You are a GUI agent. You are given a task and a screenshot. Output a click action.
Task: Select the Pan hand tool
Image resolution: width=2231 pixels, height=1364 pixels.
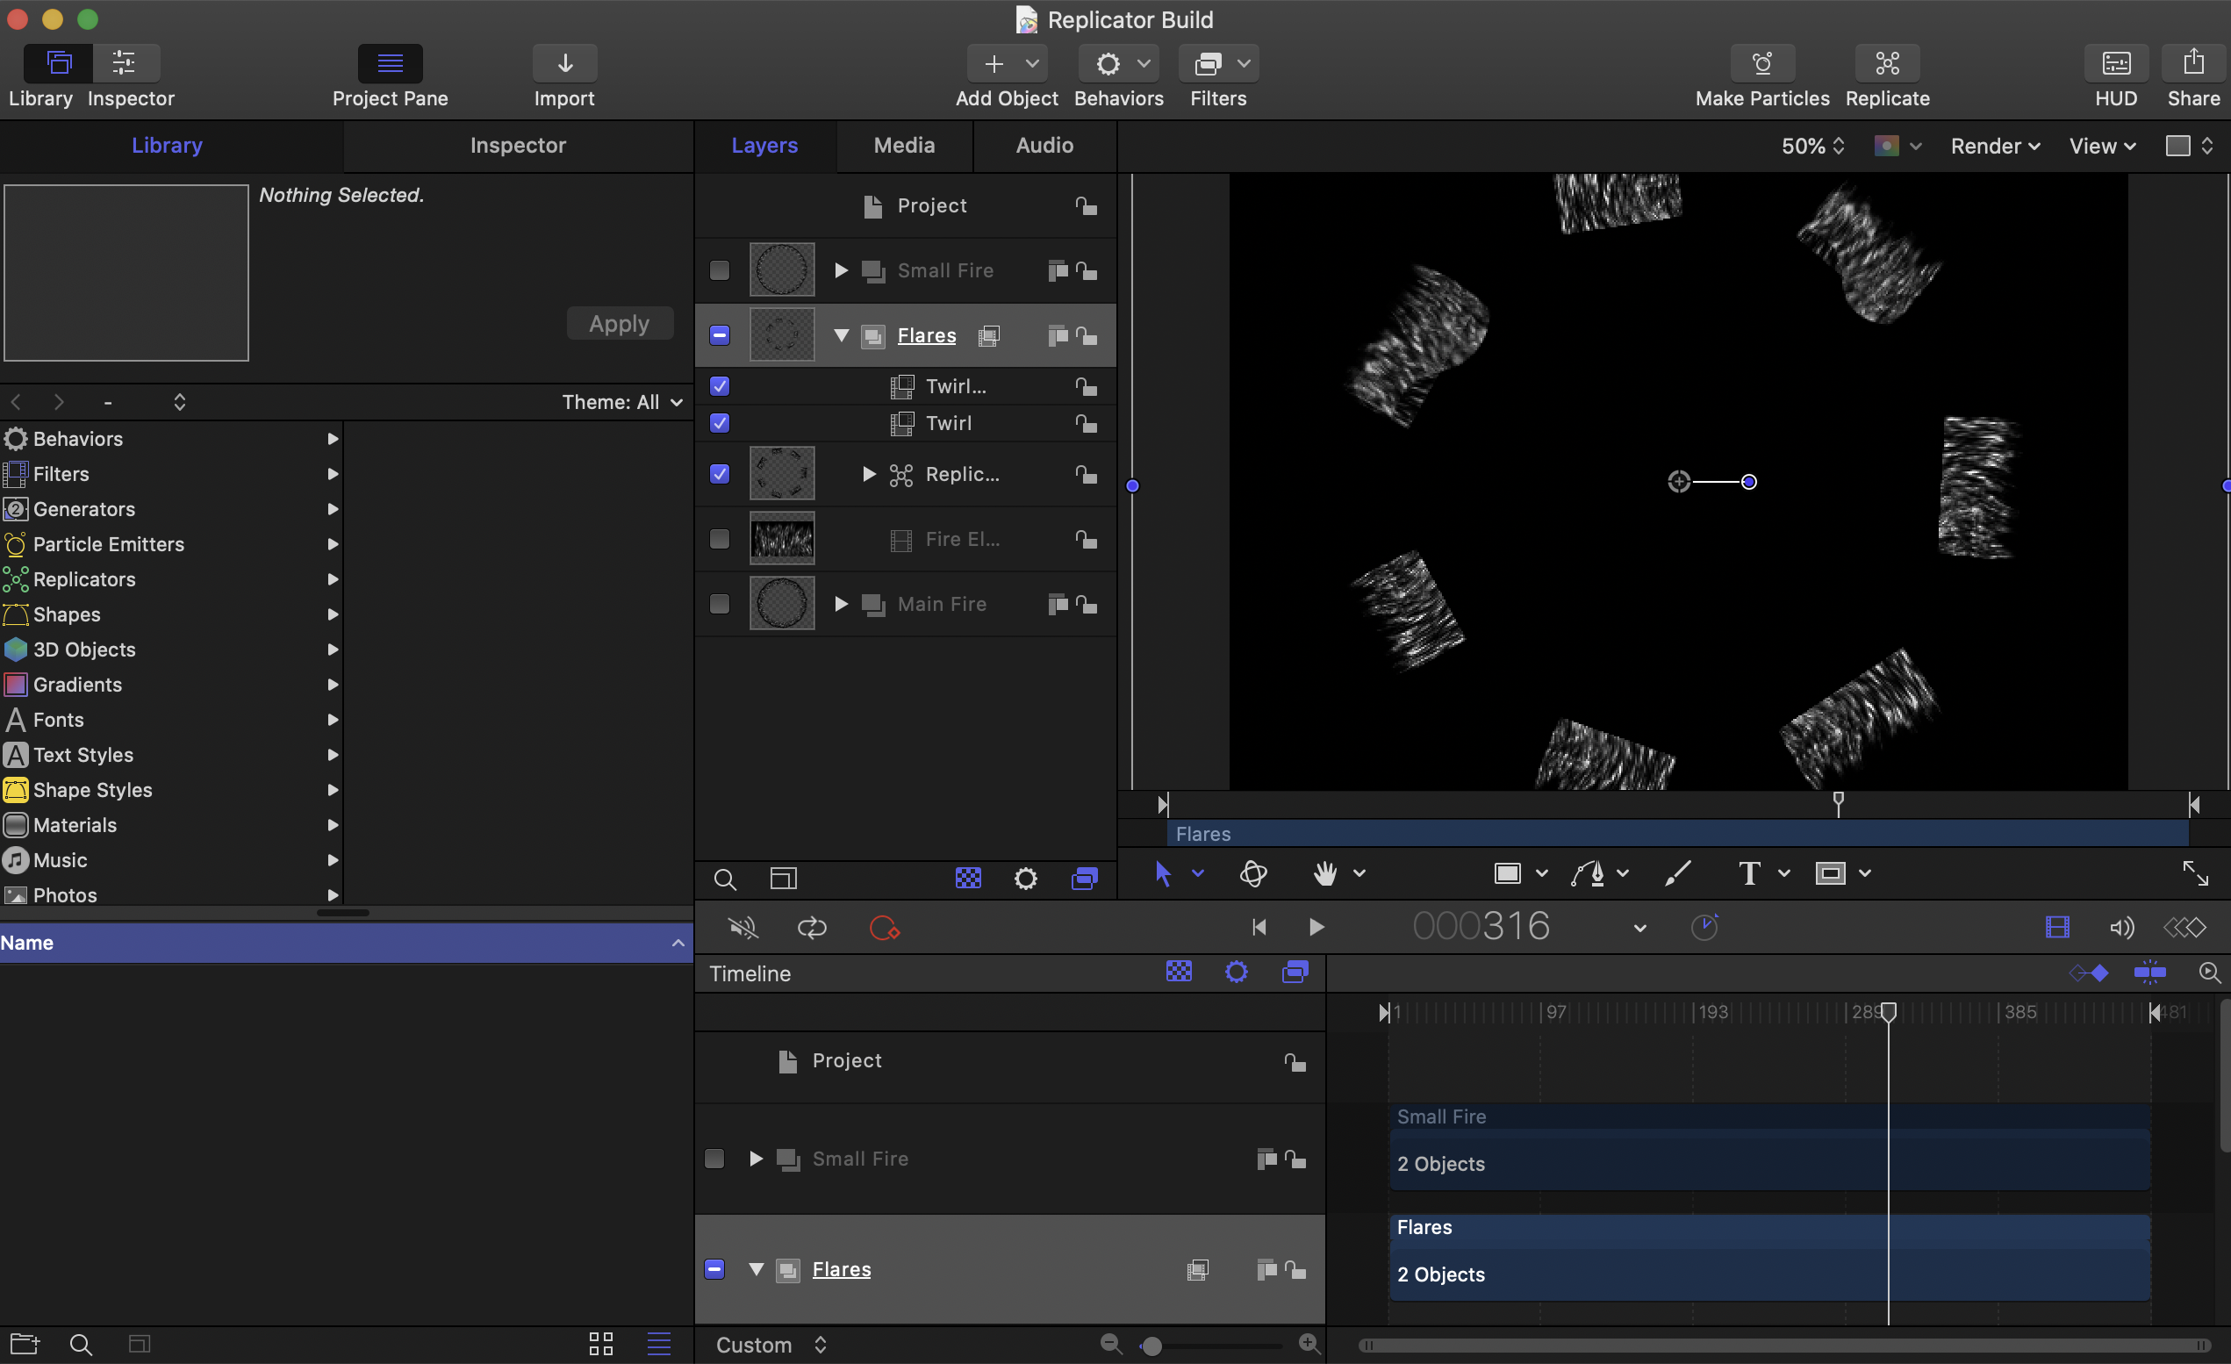pos(1324,874)
